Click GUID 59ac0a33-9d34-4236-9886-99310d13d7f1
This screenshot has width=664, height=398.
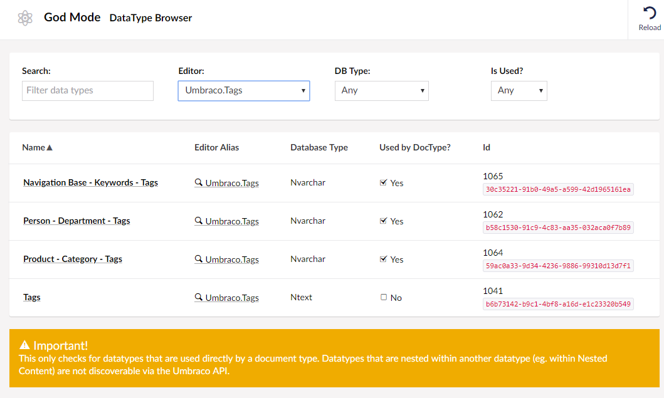pos(558,266)
